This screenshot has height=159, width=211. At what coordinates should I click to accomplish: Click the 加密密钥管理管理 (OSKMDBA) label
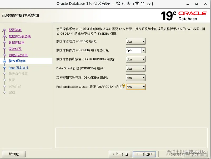[x=82, y=78]
